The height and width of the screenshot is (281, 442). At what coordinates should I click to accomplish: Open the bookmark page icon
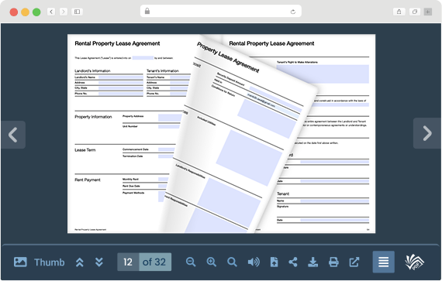[274, 262]
